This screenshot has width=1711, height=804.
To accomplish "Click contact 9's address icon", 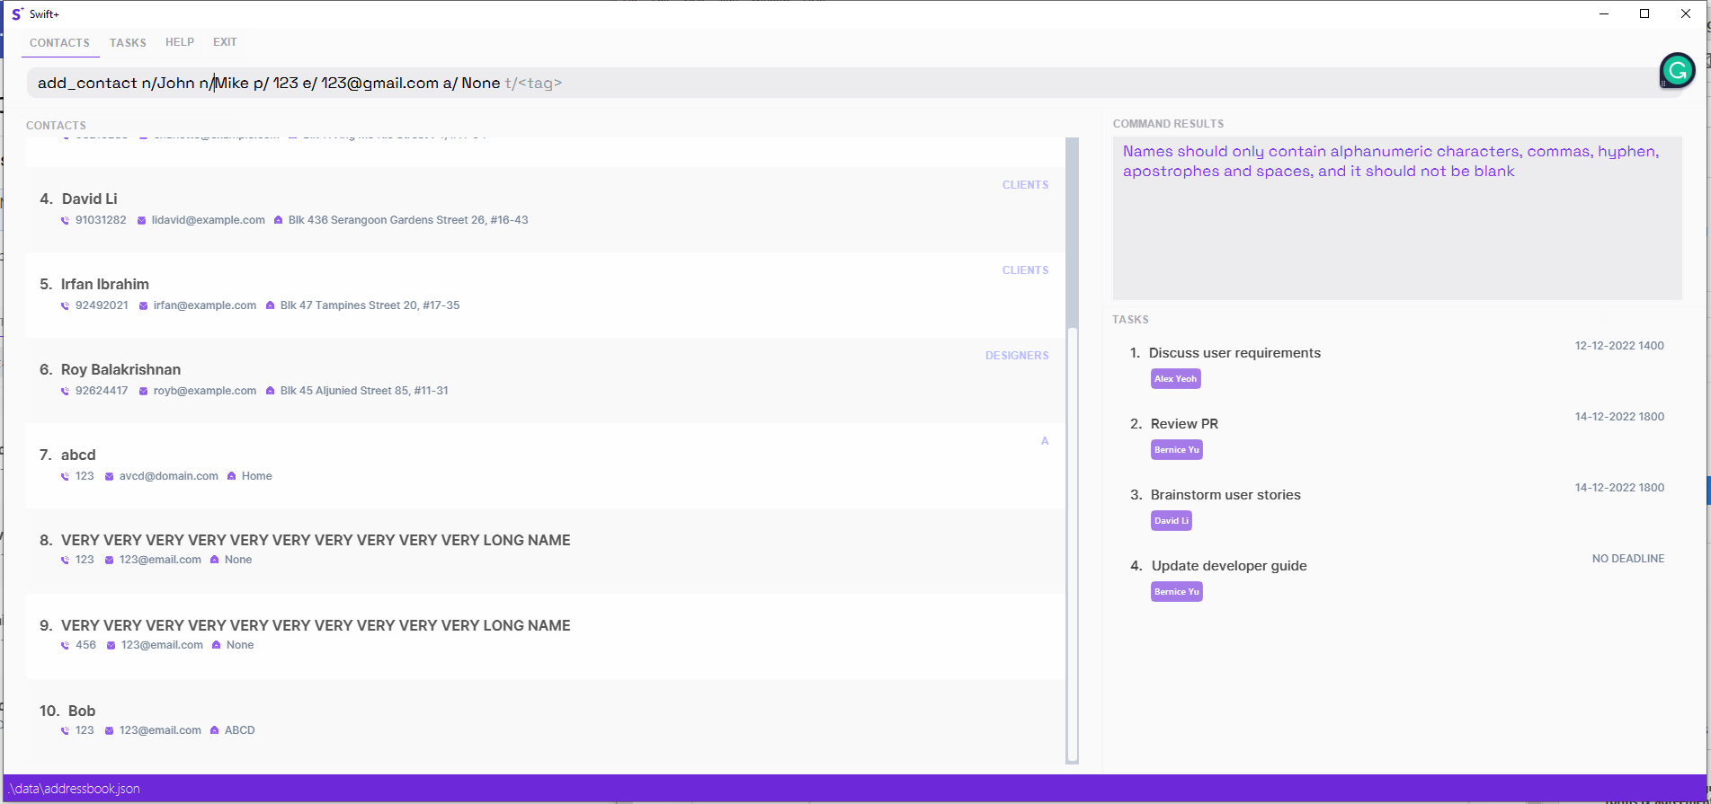I will coord(216,645).
